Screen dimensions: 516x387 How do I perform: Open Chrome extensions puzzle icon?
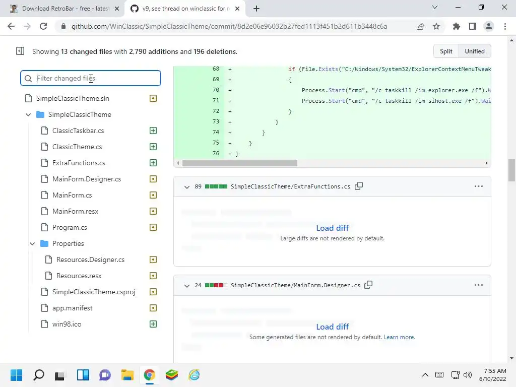tap(457, 26)
